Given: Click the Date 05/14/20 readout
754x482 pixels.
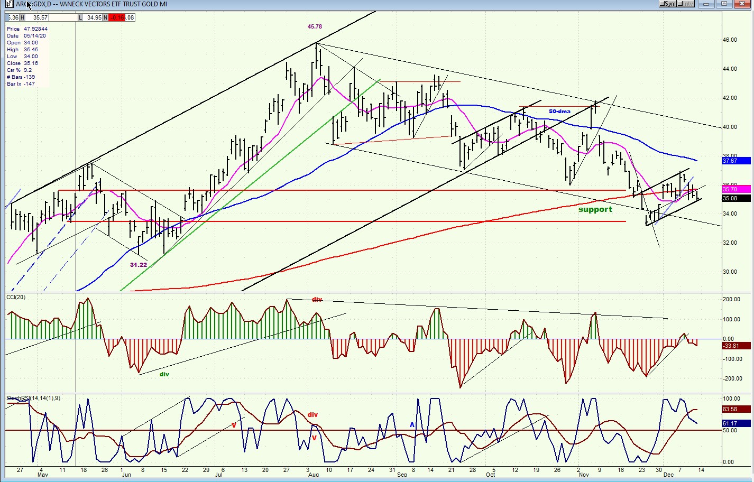Looking at the screenshot, I should [26, 36].
